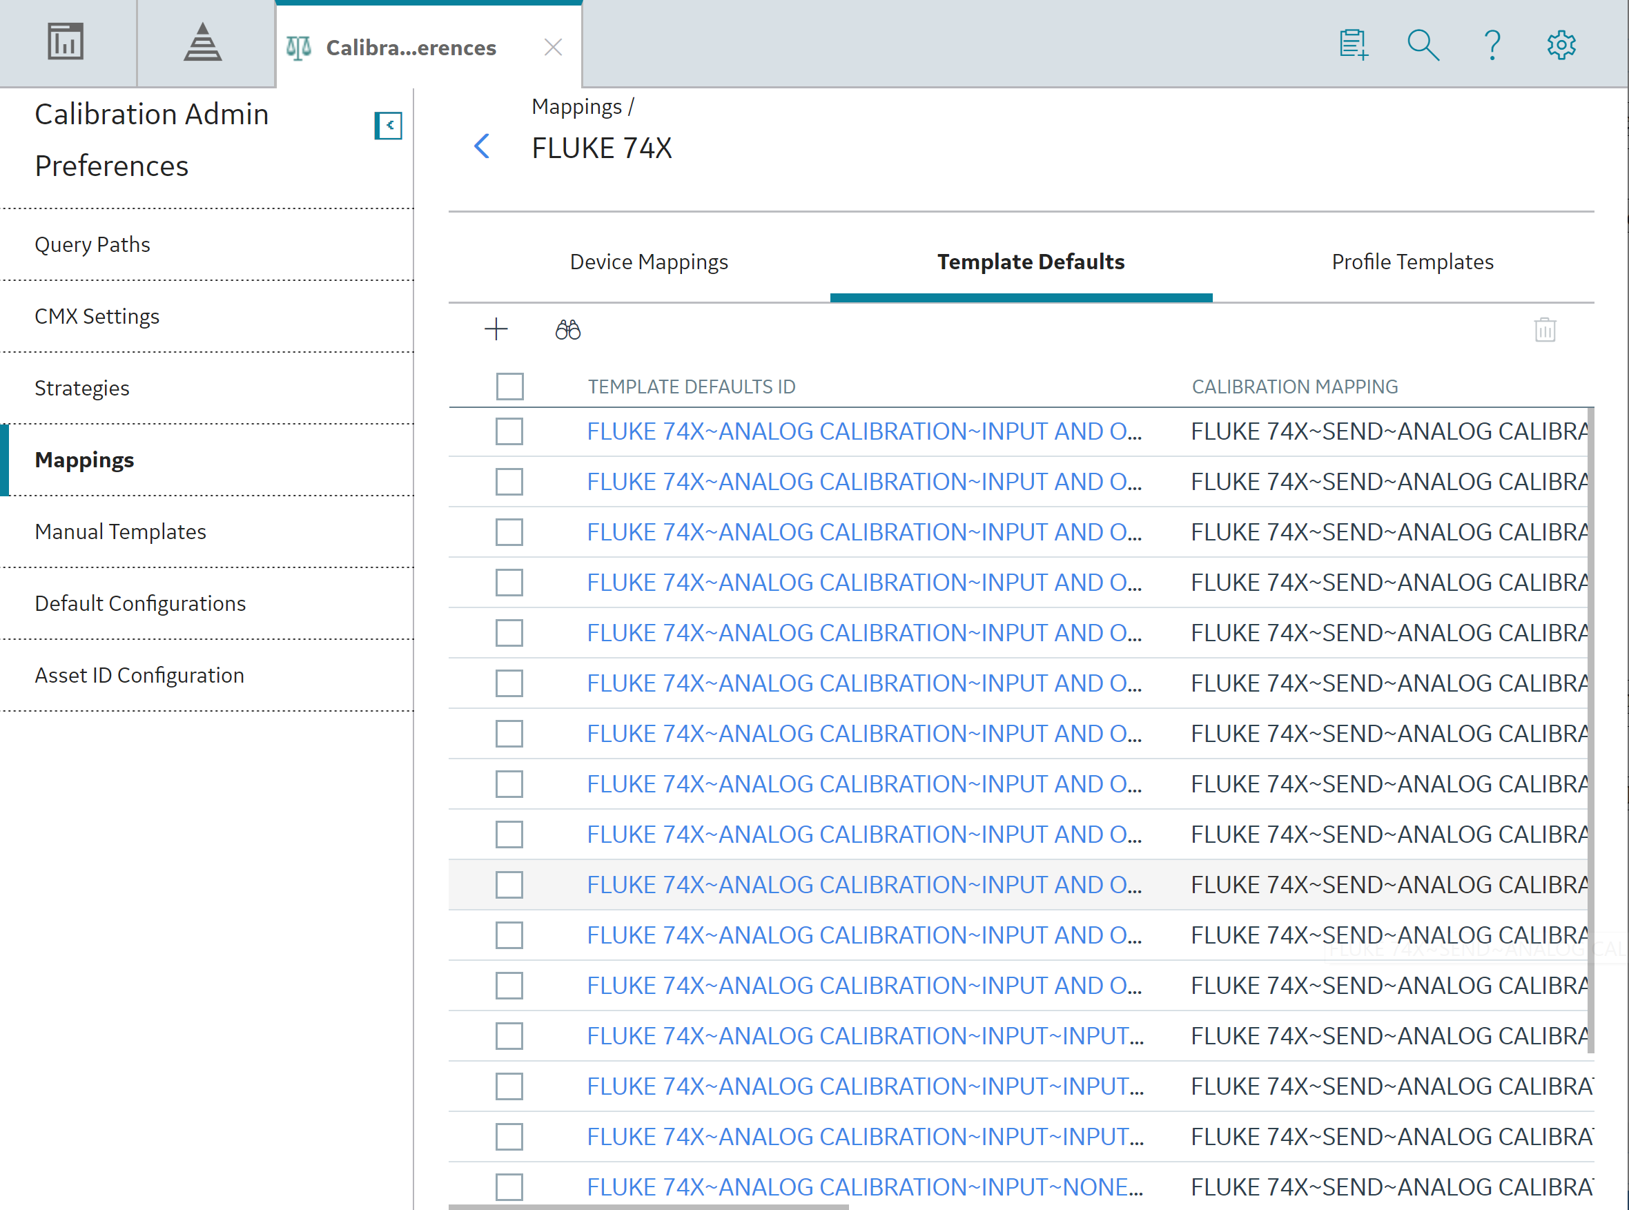Open the dashboard chart icon tab
This screenshot has width=1629, height=1210.
click(66, 41)
